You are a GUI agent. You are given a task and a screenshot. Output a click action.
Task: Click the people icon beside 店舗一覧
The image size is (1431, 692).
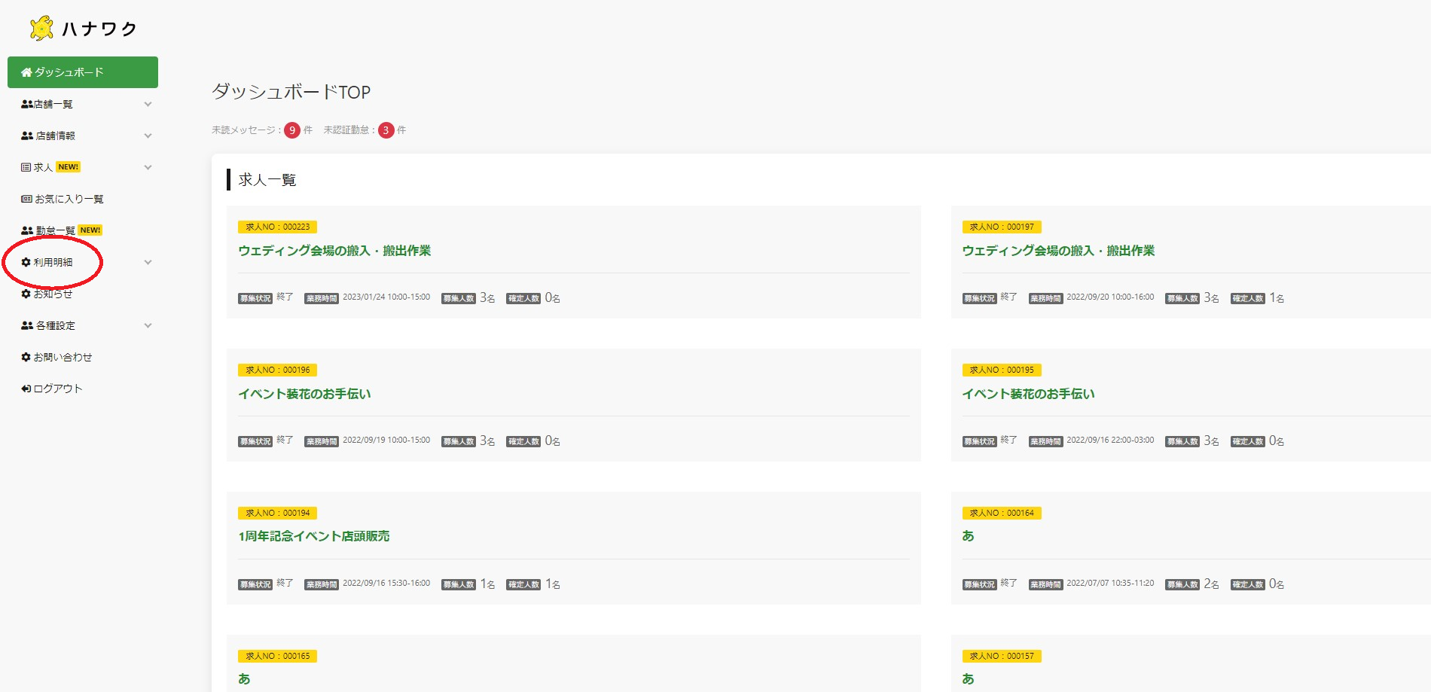[26, 105]
